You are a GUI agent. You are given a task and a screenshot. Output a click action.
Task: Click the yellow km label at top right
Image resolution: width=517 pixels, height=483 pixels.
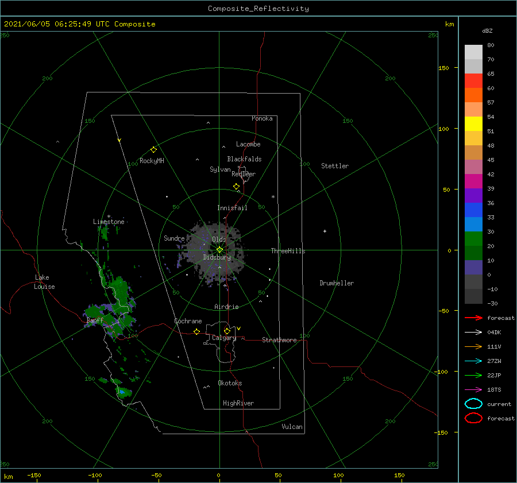(449, 24)
